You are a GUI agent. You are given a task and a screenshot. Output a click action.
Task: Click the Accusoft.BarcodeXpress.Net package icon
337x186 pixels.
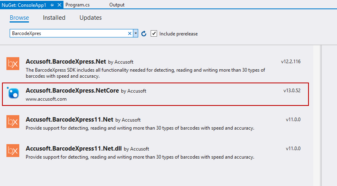[13, 64]
